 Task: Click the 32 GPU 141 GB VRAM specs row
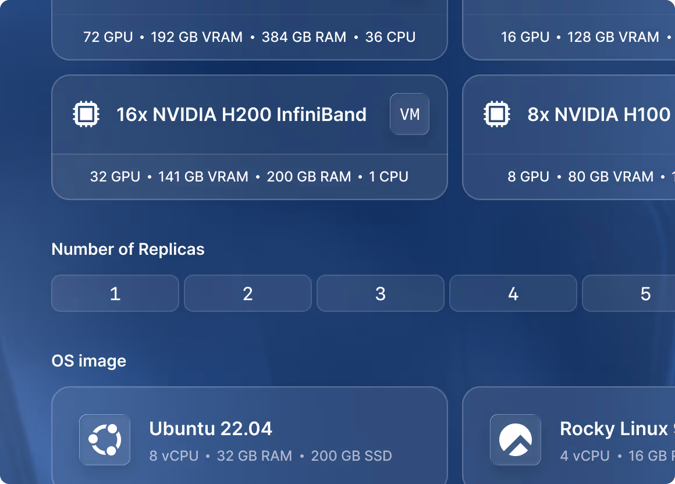[249, 176]
